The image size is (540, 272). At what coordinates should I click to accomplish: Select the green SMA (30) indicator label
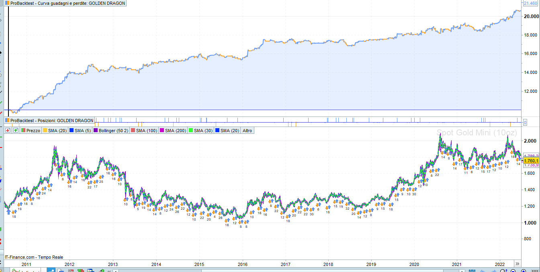[201, 131]
